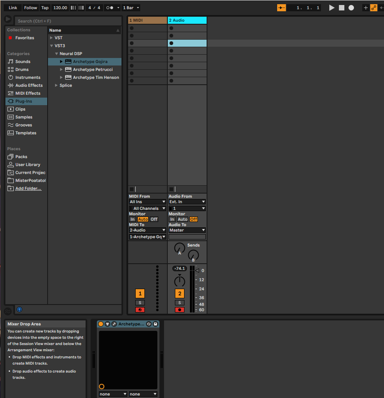Viewport: 384px width, 398px height.
Task: Click the MIDI Arrangement Overdub plus icon
Action: (x=366, y=8)
